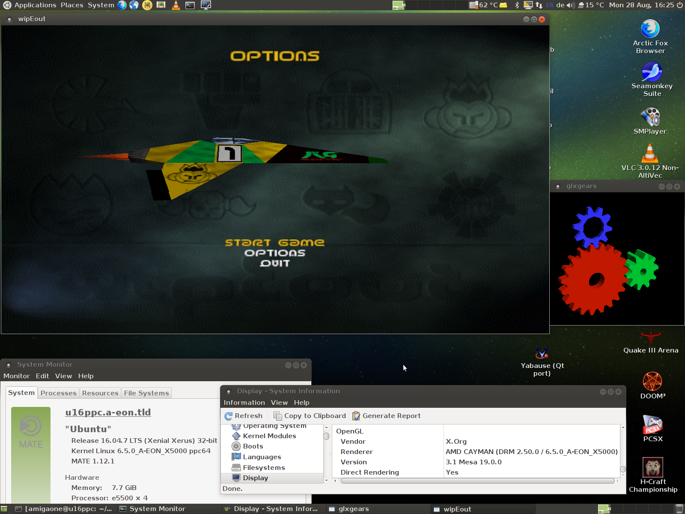Click sidebar vertical scrollbar in System Information
This screenshot has height=514, width=685.
pyautogui.click(x=326, y=454)
